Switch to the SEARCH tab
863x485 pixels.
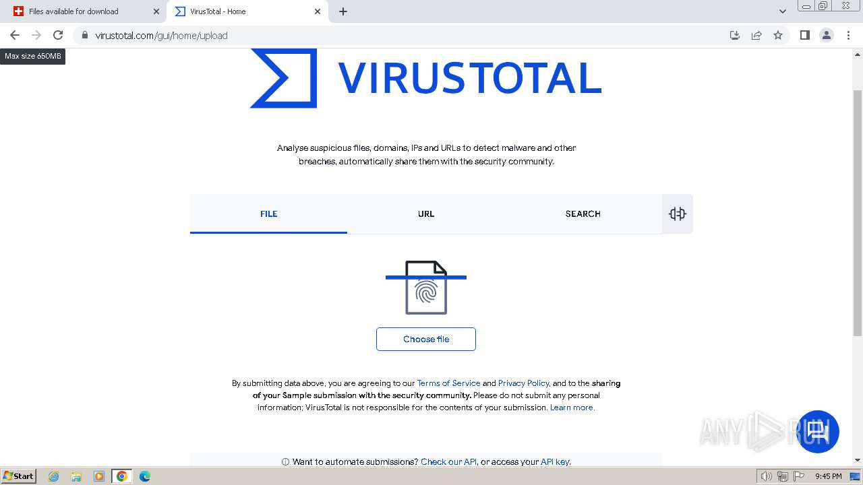[x=583, y=214]
